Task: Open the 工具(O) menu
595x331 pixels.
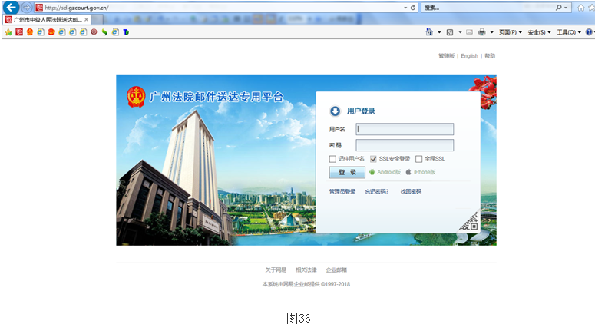Action: point(569,32)
